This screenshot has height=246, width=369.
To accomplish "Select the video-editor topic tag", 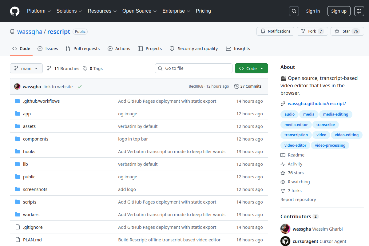I will coord(295,145).
